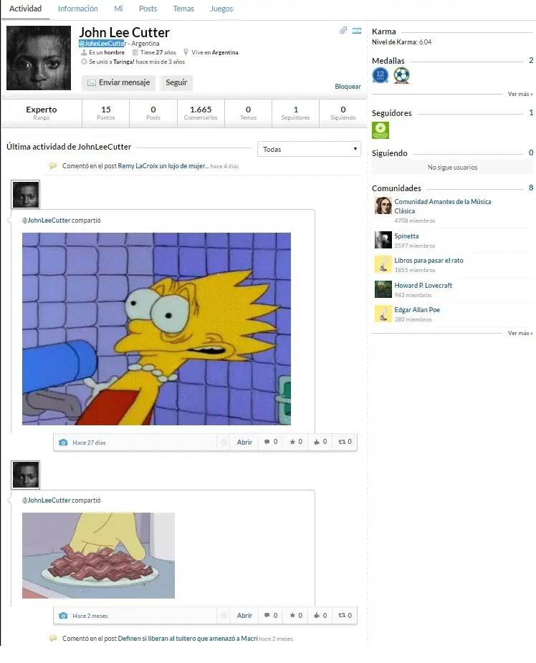The image size is (536, 663).
Task: Click the Enviar mensaje button
Action: 119,82
